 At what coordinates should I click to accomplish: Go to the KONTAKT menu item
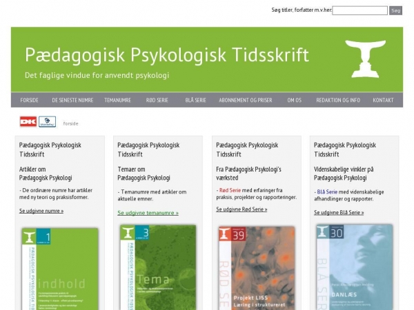(383, 100)
